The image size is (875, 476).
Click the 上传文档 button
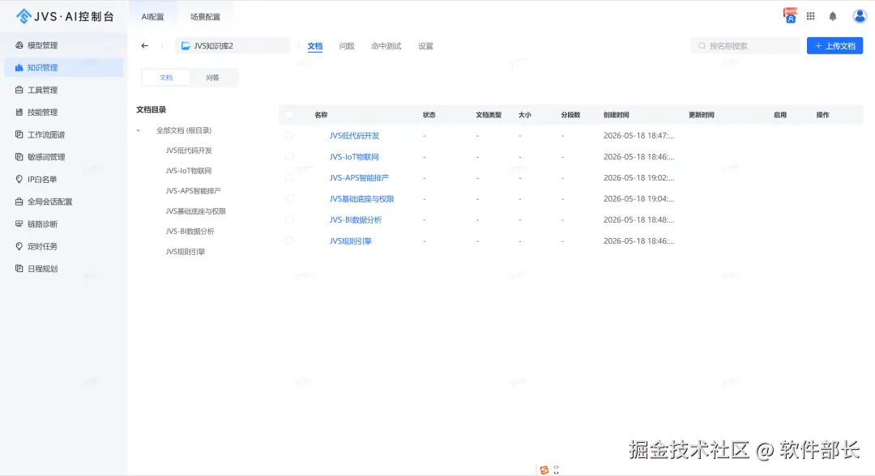pyautogui.click(x=834, y=45)
